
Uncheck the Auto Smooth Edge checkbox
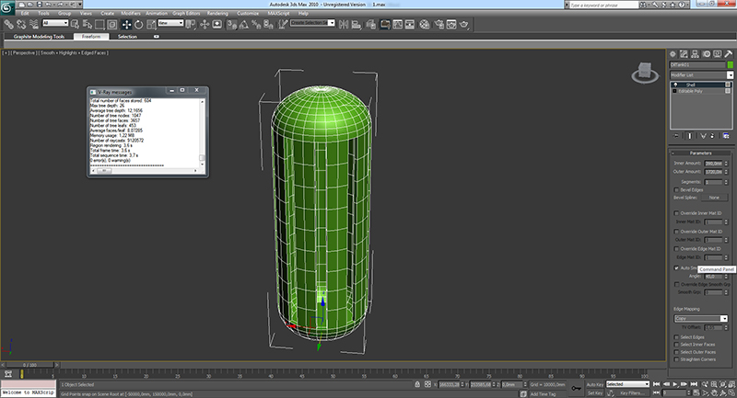tap(676, 267)
